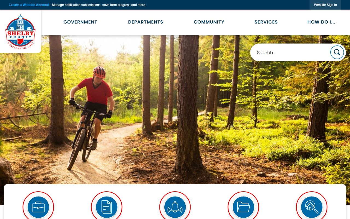Image resolution: width=350 pixels, height=219 pixels.
Task: Open the briefcase quick link icon
Action: [38, 207]
